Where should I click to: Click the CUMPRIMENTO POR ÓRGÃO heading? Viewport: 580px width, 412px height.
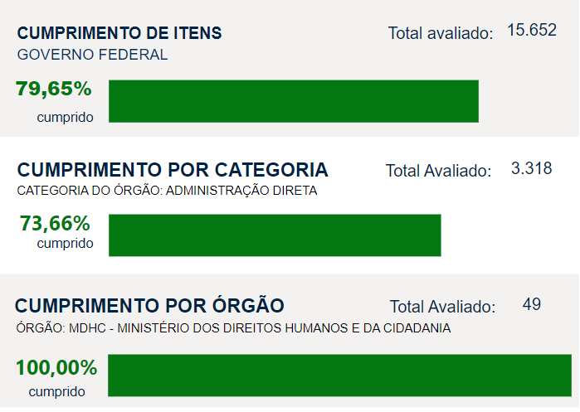(x=150, y=304)
